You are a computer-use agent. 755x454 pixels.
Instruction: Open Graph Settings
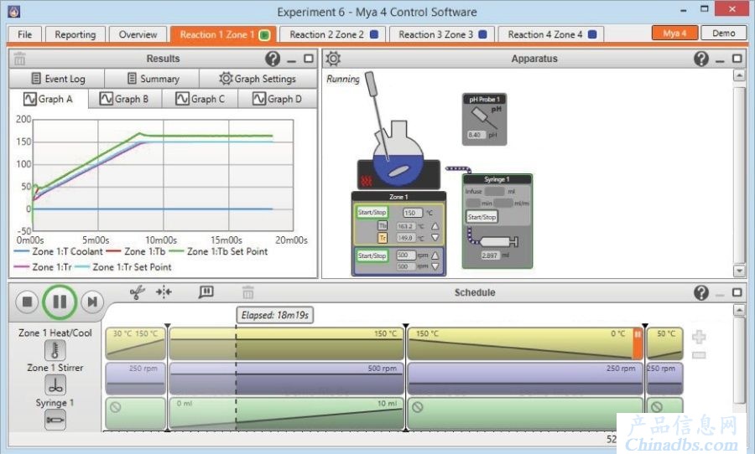258,79
